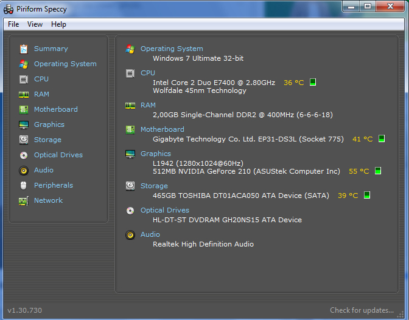The height and width of the screenshot is (320, 409).
Task: Open the Network sidebar section
Action: tap(49, 200)
